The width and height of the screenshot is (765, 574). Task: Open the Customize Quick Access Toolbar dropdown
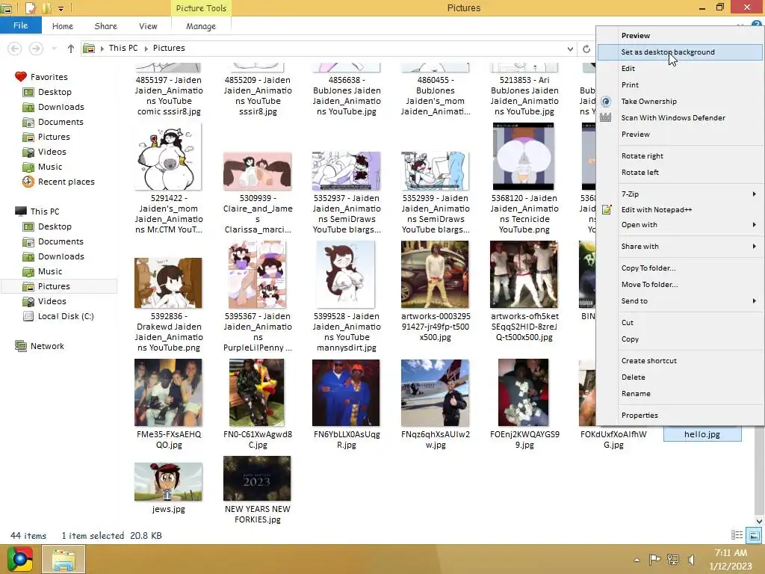click(x=61, y=8)
